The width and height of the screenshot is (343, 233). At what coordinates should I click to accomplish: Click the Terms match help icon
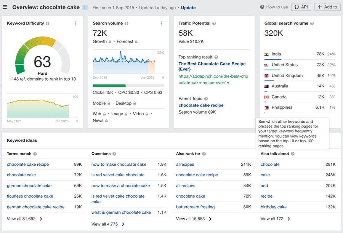[x=35, y=154]
